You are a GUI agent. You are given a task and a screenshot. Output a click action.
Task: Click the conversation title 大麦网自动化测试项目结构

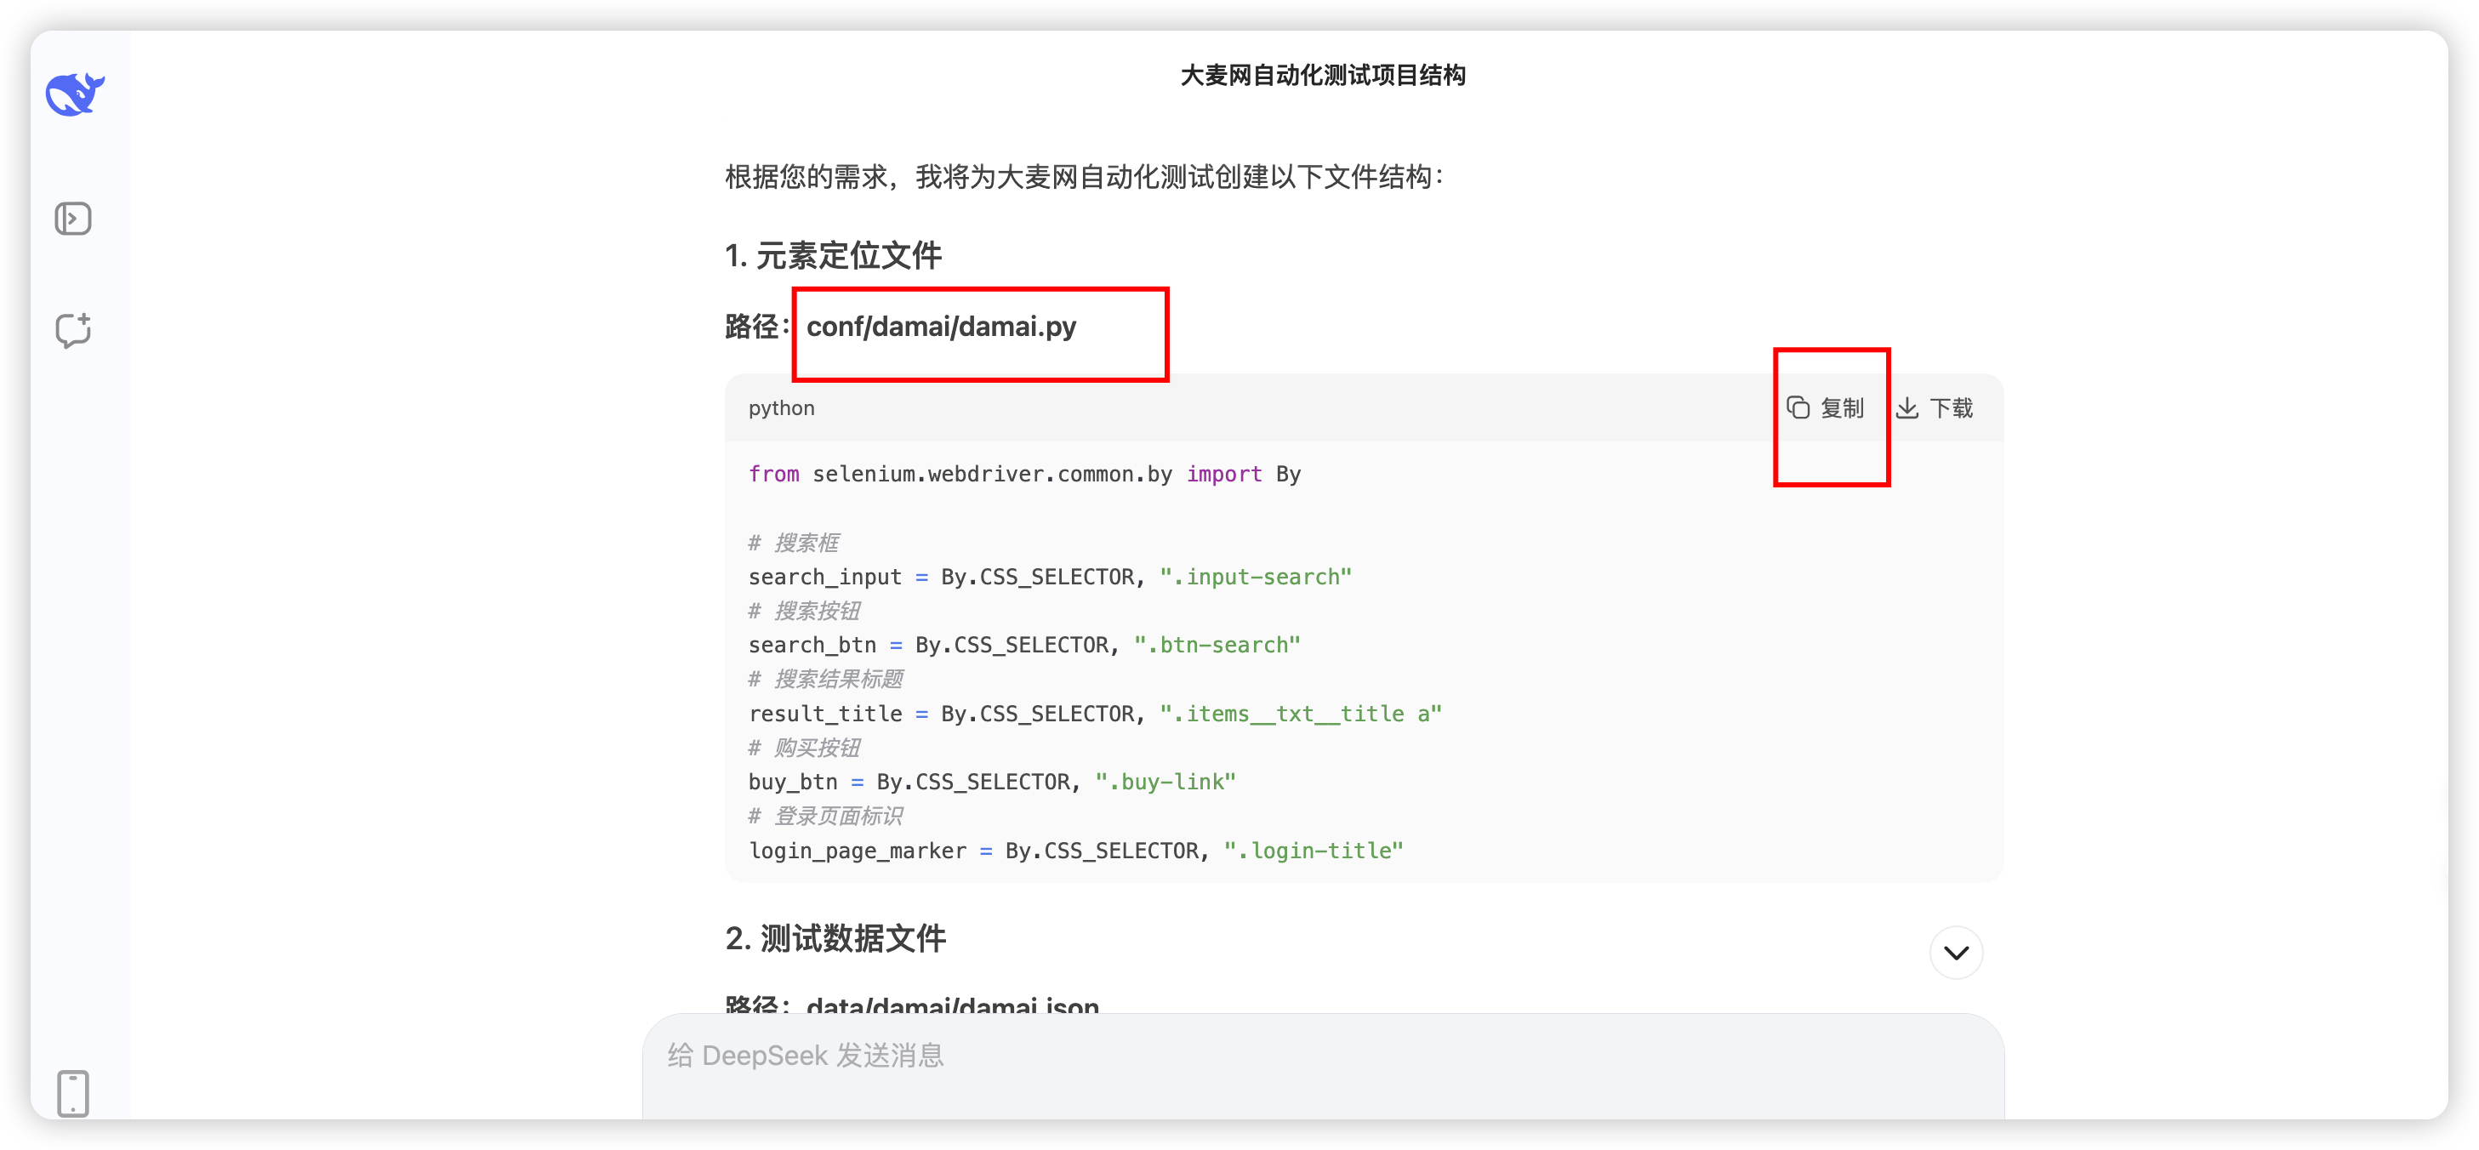tap(1322, 75)
